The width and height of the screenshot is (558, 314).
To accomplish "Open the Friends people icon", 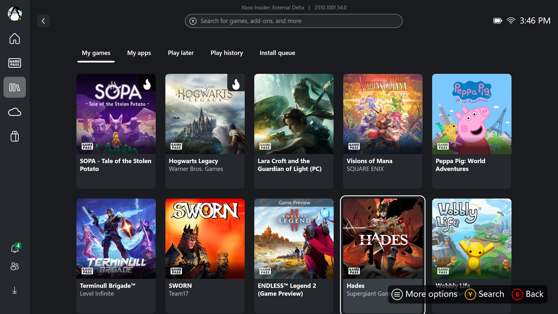I will click(x=15, y=266).
